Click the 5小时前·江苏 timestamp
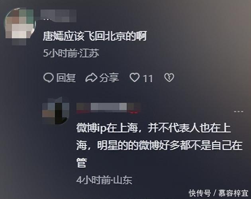251x199 pixels. point(71,53)
